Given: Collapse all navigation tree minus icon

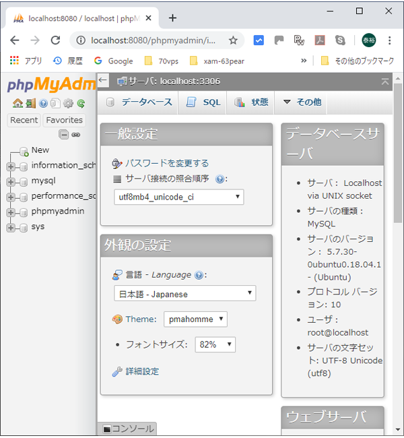Looking at the screenshot, I should point(64,135).
